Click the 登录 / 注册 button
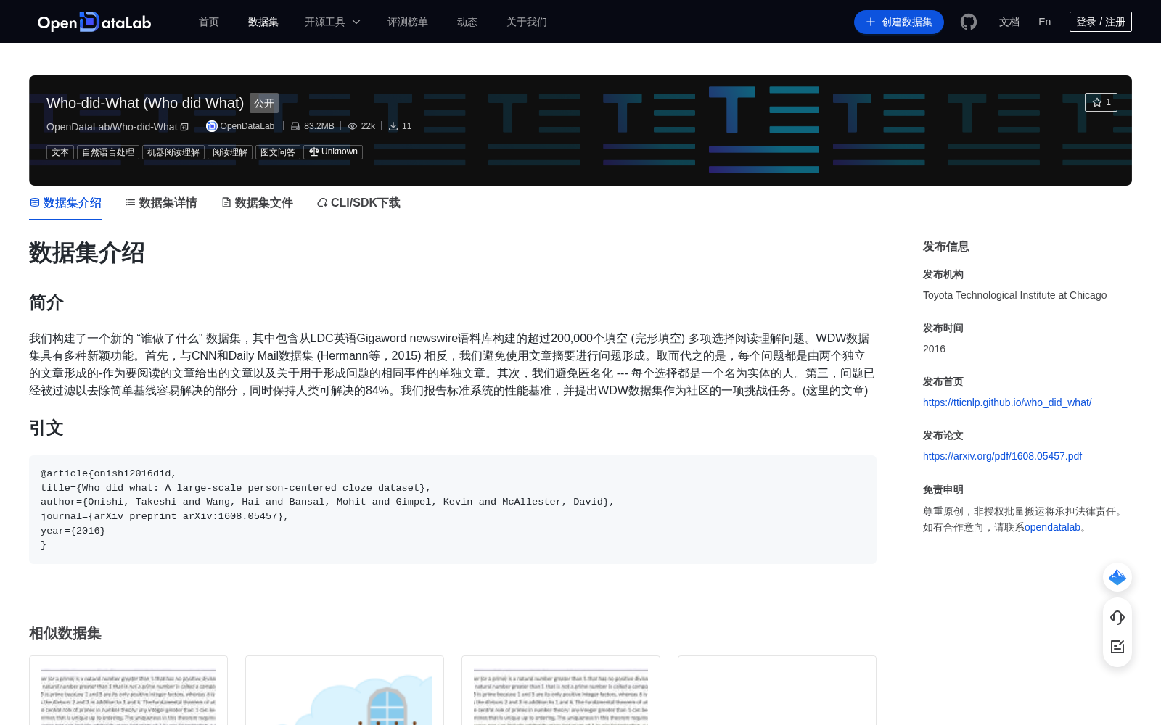The image size is (1161, 725). coord(1101,22)
